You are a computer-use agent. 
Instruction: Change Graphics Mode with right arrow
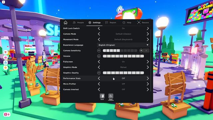pos(148,67)
